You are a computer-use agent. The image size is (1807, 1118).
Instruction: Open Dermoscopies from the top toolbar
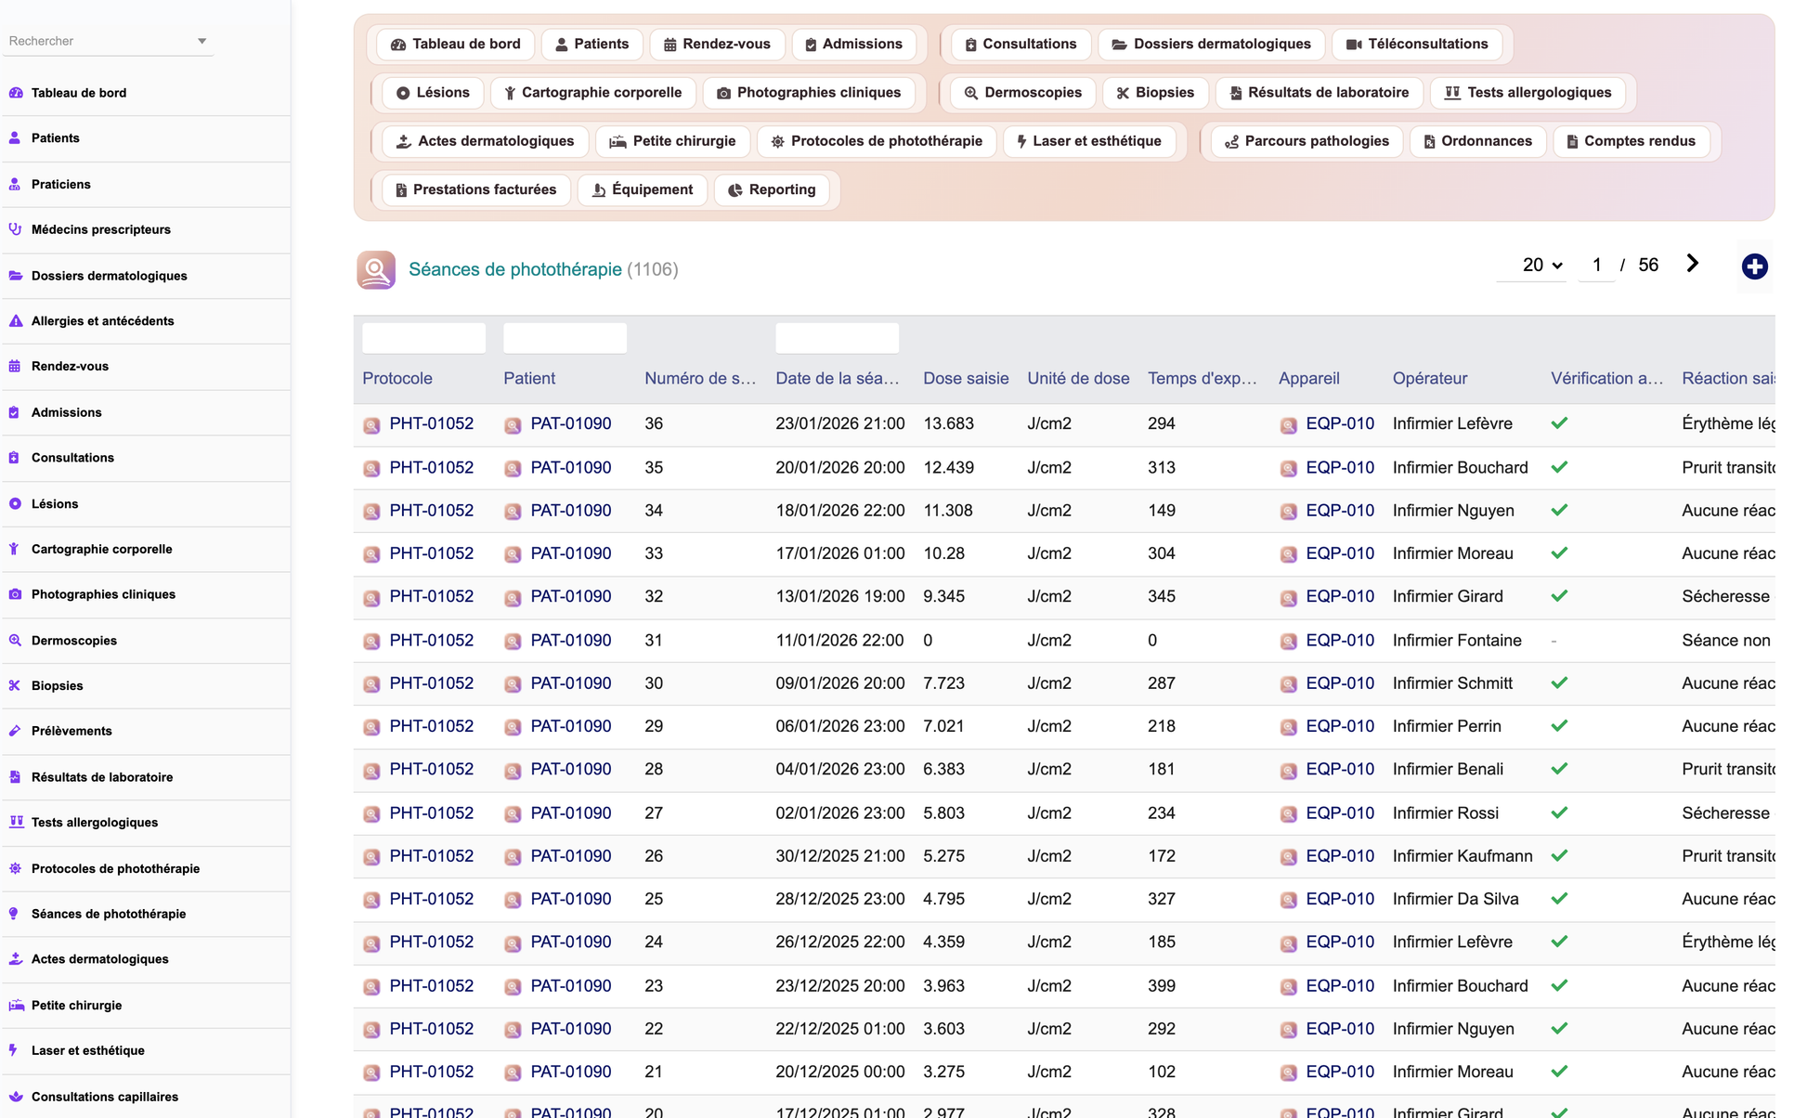tap(1022, 93)
